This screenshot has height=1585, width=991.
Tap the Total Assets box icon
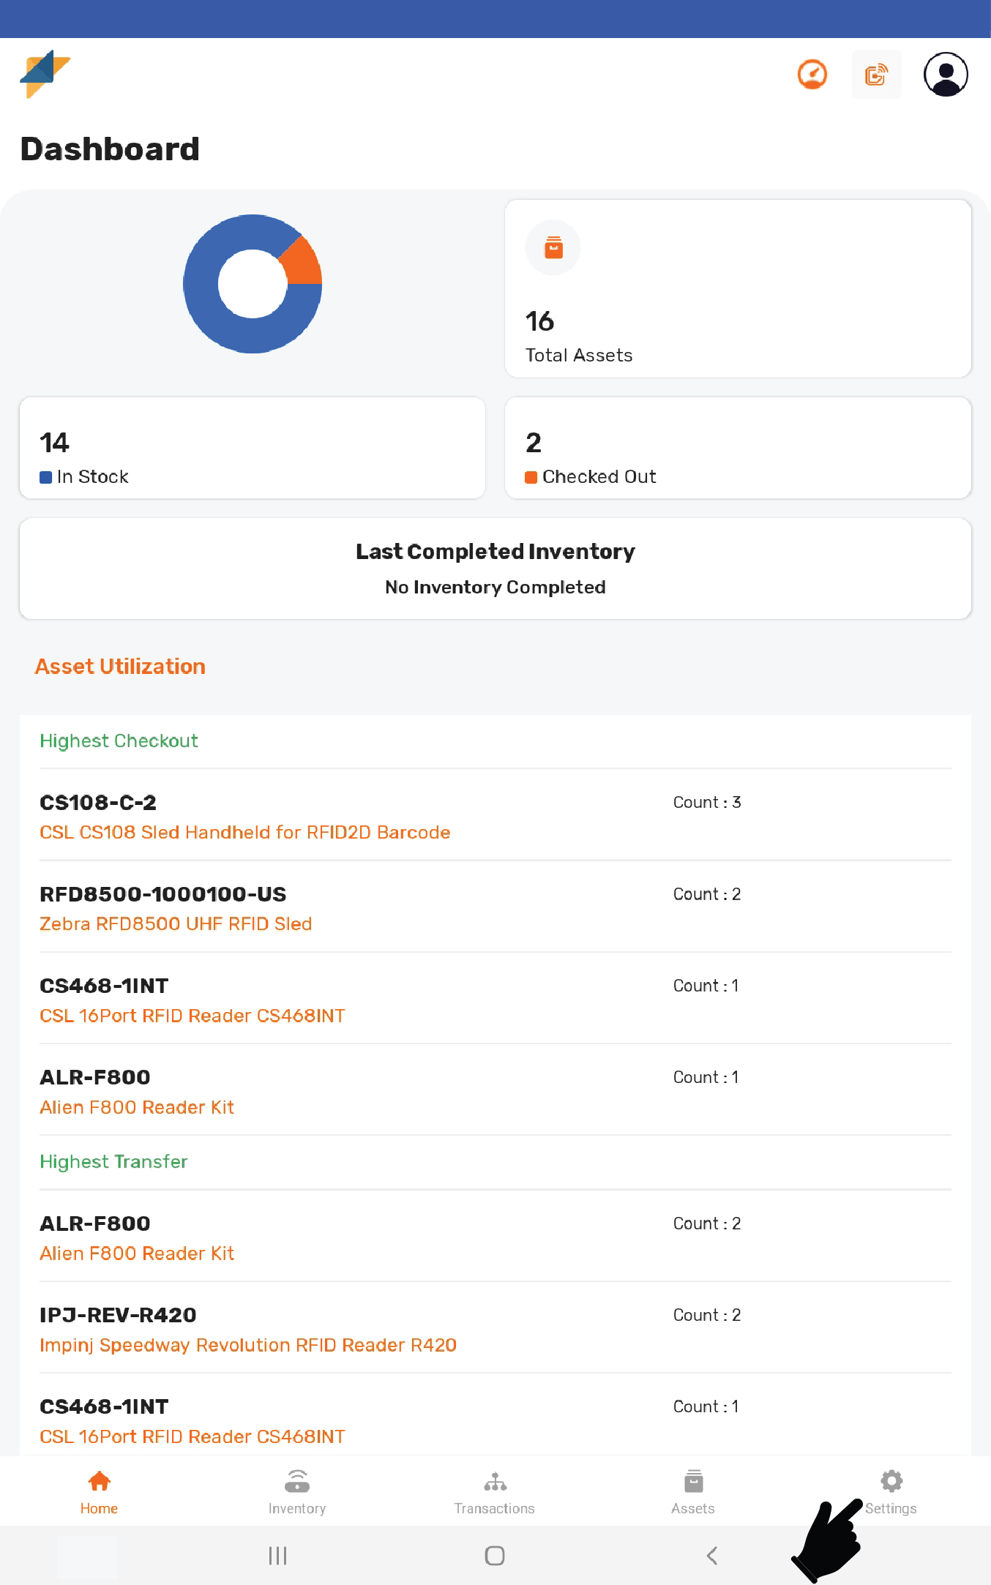coord(553,248)
